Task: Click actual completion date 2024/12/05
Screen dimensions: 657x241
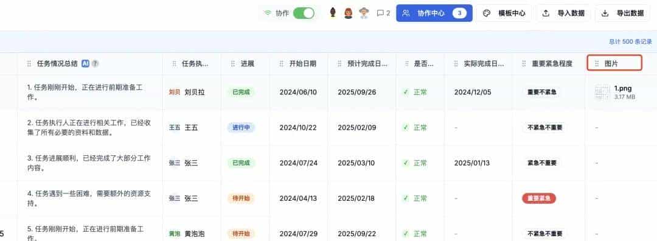Action: [473, 93]
